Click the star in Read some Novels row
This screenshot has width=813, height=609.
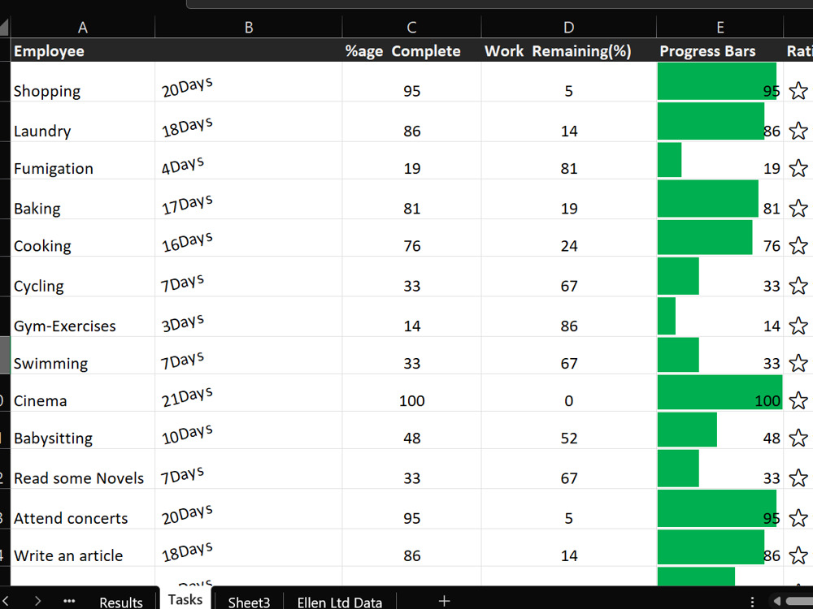(x=798, y=477)
